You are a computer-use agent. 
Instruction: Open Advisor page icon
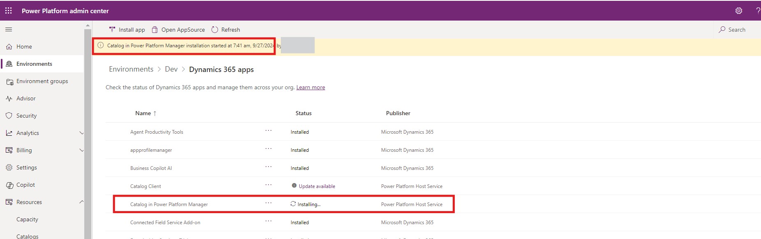point(9,99)
